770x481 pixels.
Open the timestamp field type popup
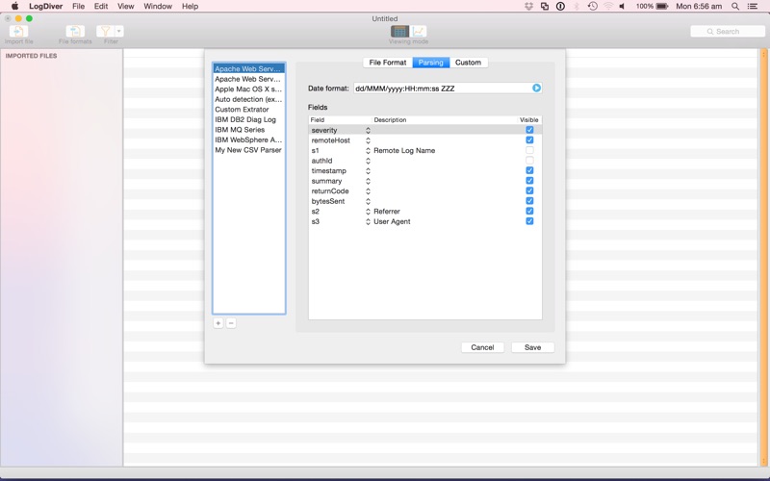pos(368,171)
